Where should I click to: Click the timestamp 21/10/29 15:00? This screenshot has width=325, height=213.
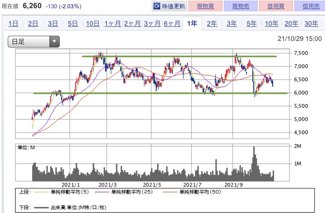pos(299,39)
